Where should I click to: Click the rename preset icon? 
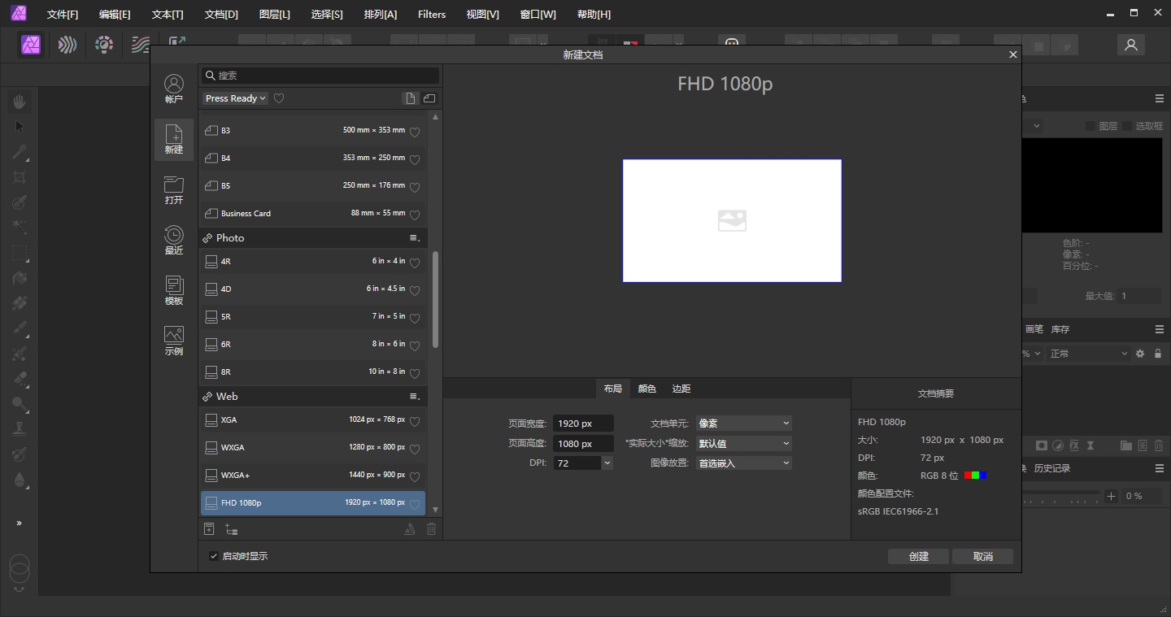(410, 529)
